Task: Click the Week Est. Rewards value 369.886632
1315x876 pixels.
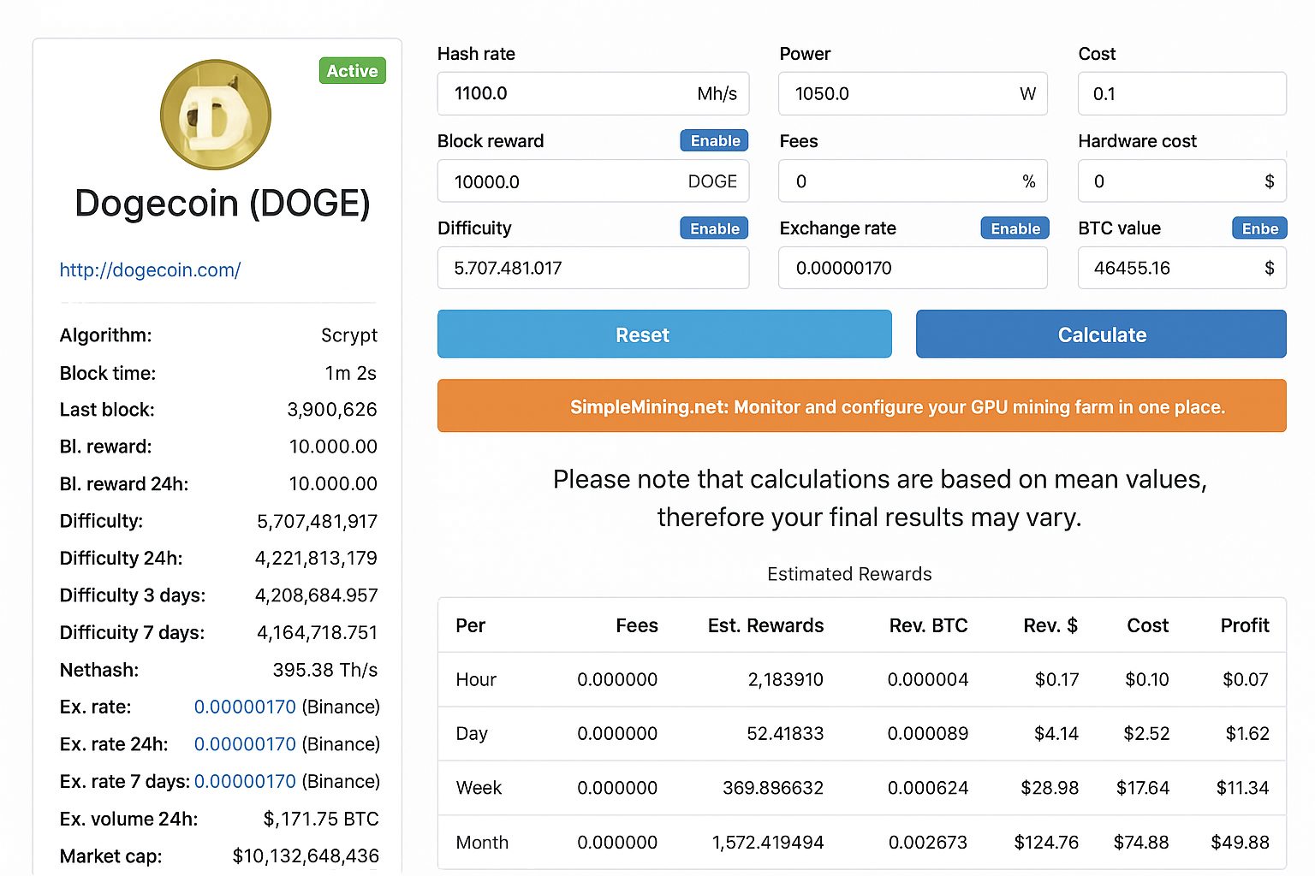Action: (773, 788)
